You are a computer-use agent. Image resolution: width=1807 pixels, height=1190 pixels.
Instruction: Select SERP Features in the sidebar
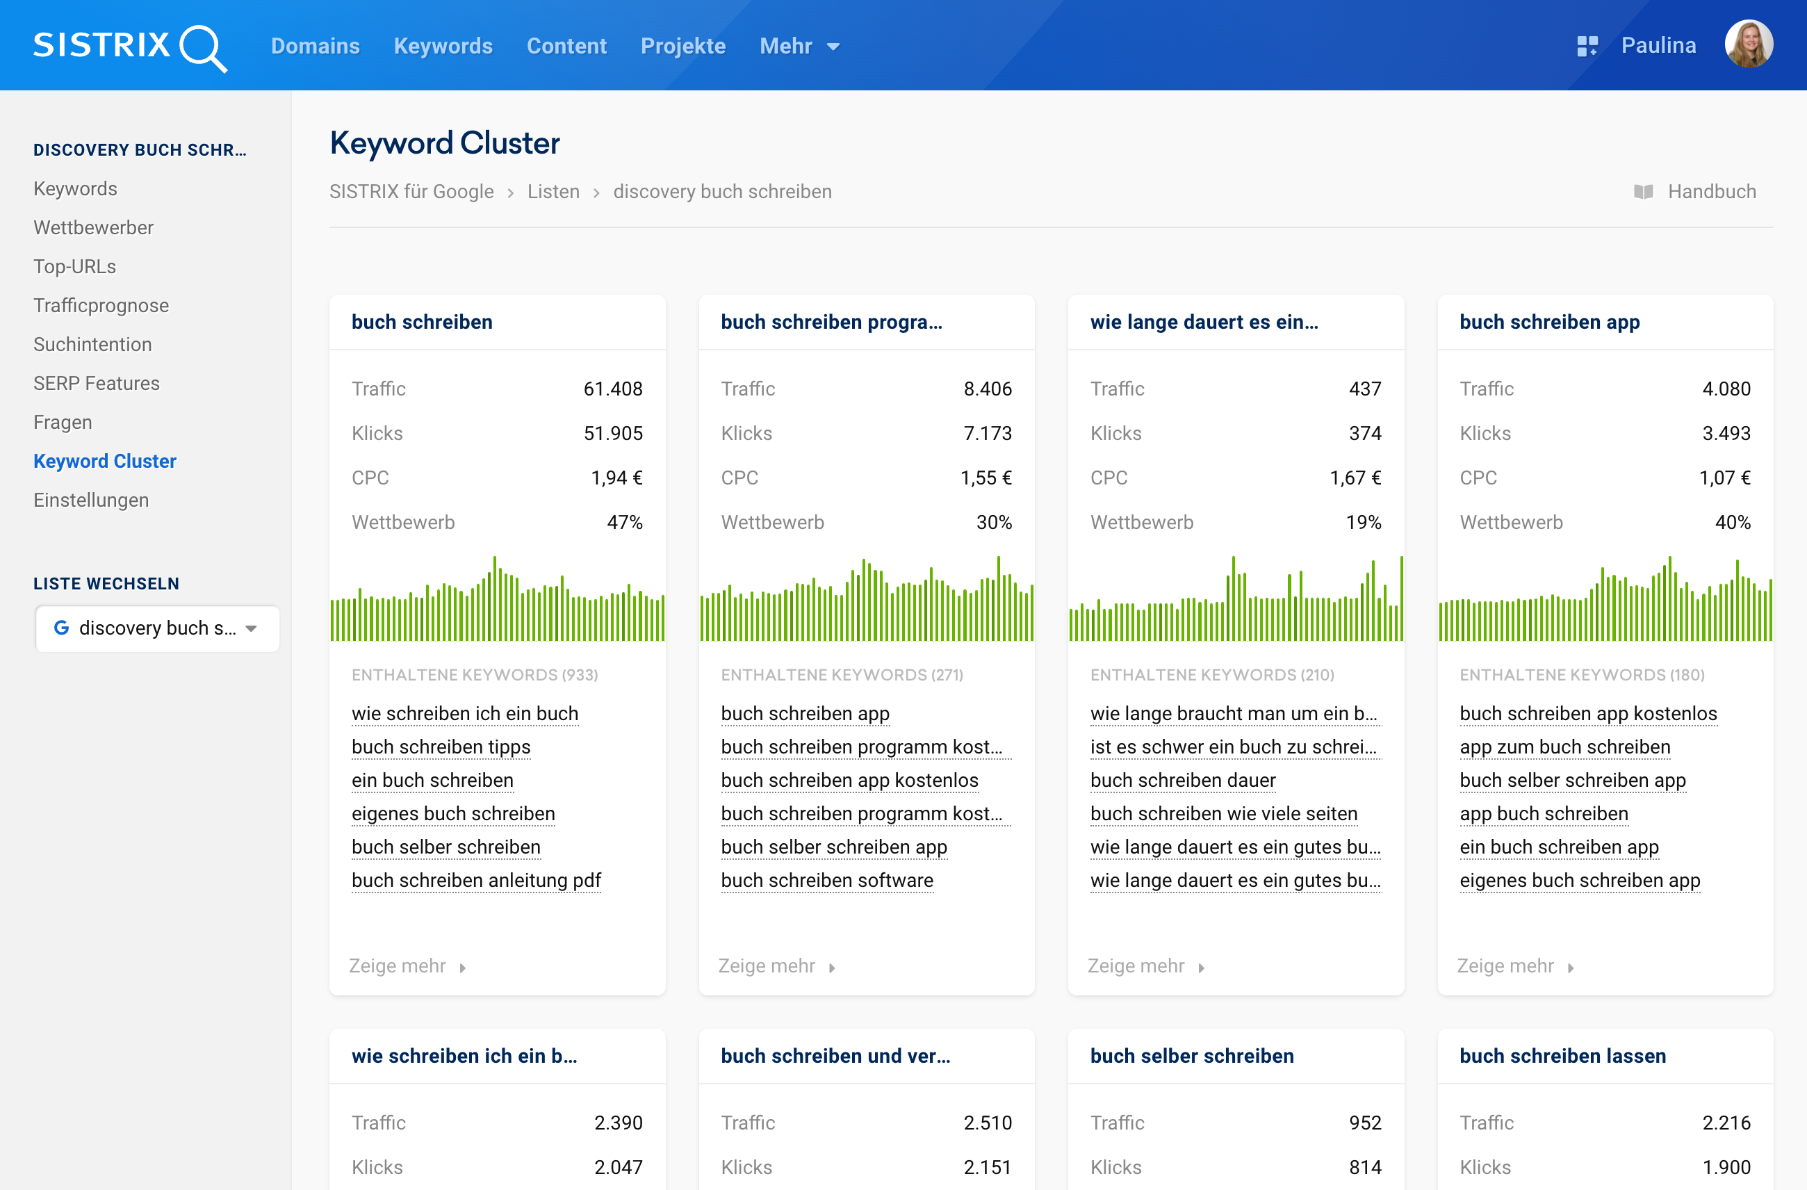97,383
